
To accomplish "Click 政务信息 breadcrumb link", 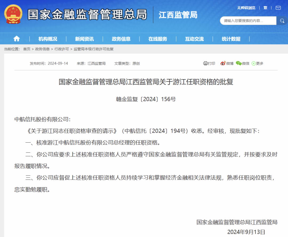I will [x=42, y=49].
